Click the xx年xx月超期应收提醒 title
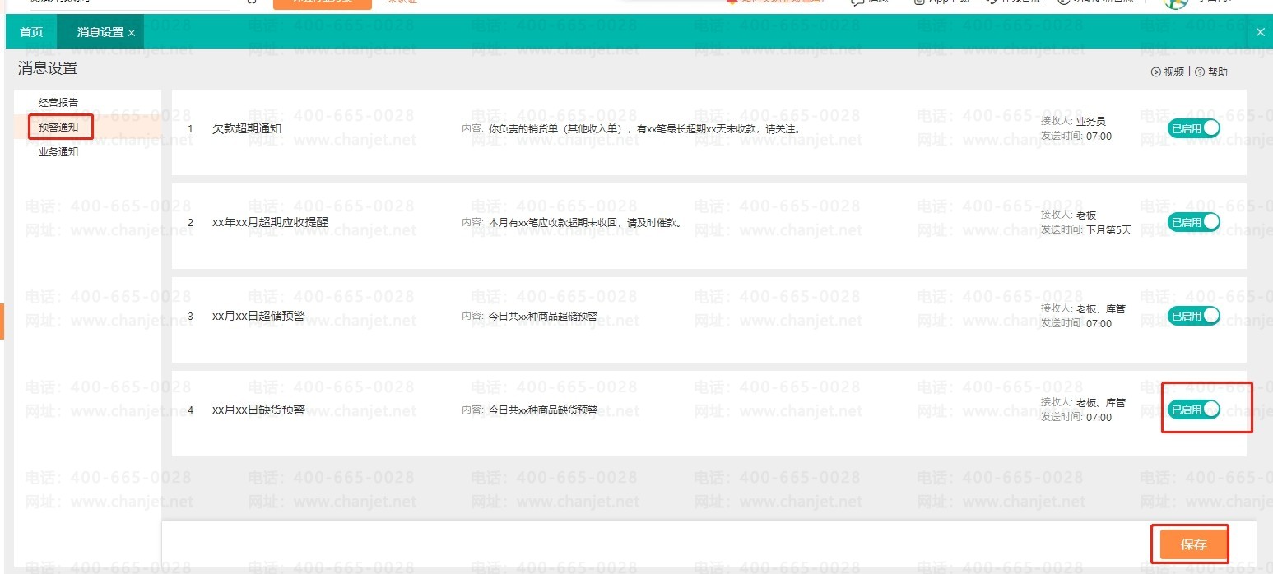 pos(270,222)
